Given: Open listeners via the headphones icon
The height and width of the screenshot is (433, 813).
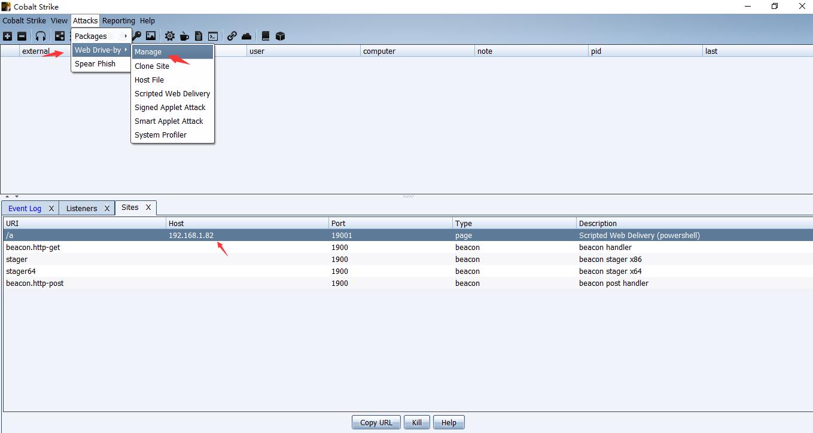Looking at the screenshot, I should pyautogui.click(x=41, y=36).
